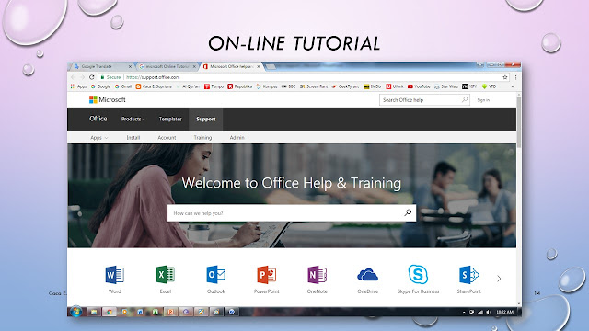
Task: Open the Star Wars bookmark
Action: point(445,86)
